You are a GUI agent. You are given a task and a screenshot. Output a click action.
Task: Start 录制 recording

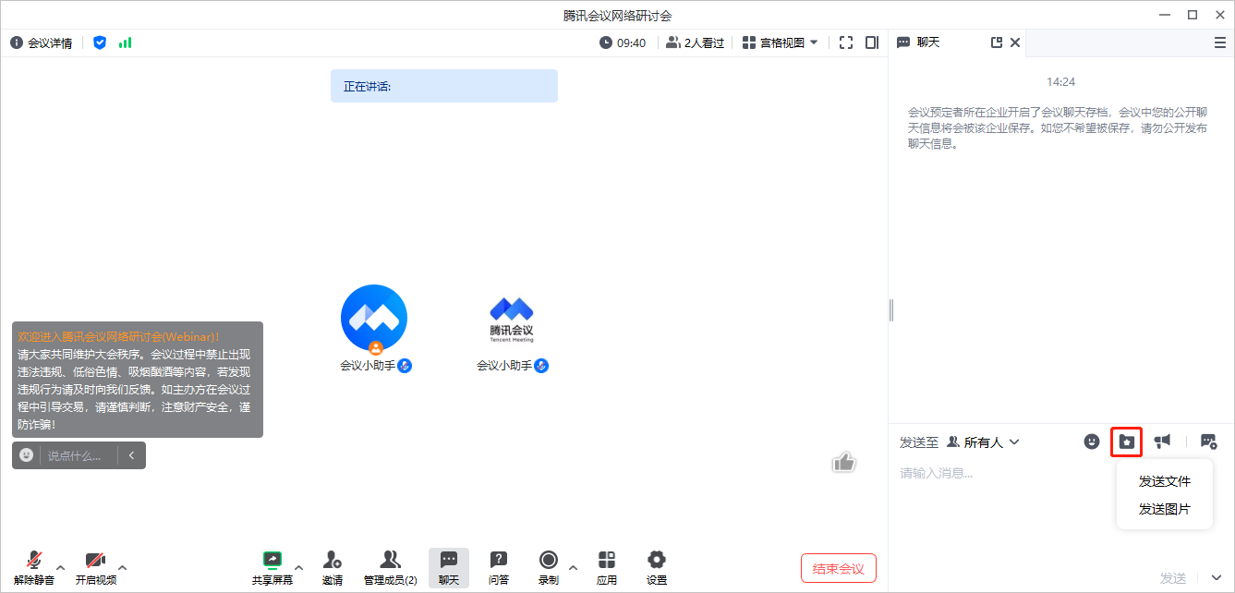[549, 568]
